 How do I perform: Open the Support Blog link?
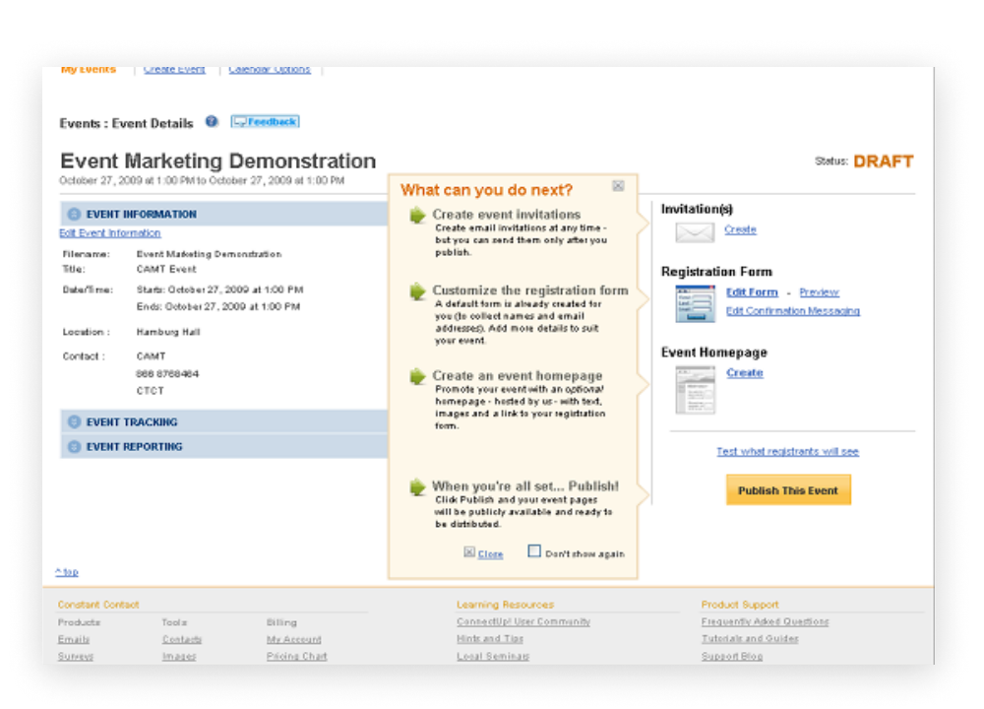coord(732,656)
